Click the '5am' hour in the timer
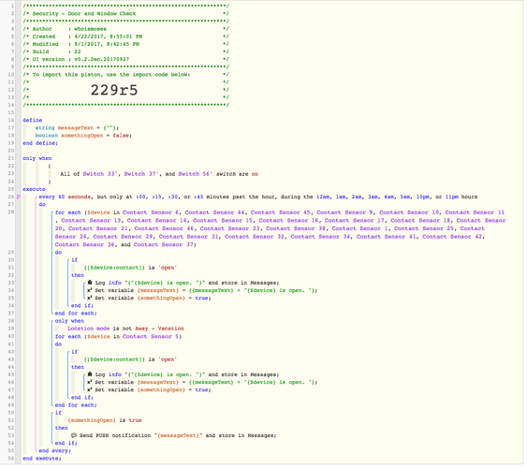Screen dimensions: 527x468 405,197
